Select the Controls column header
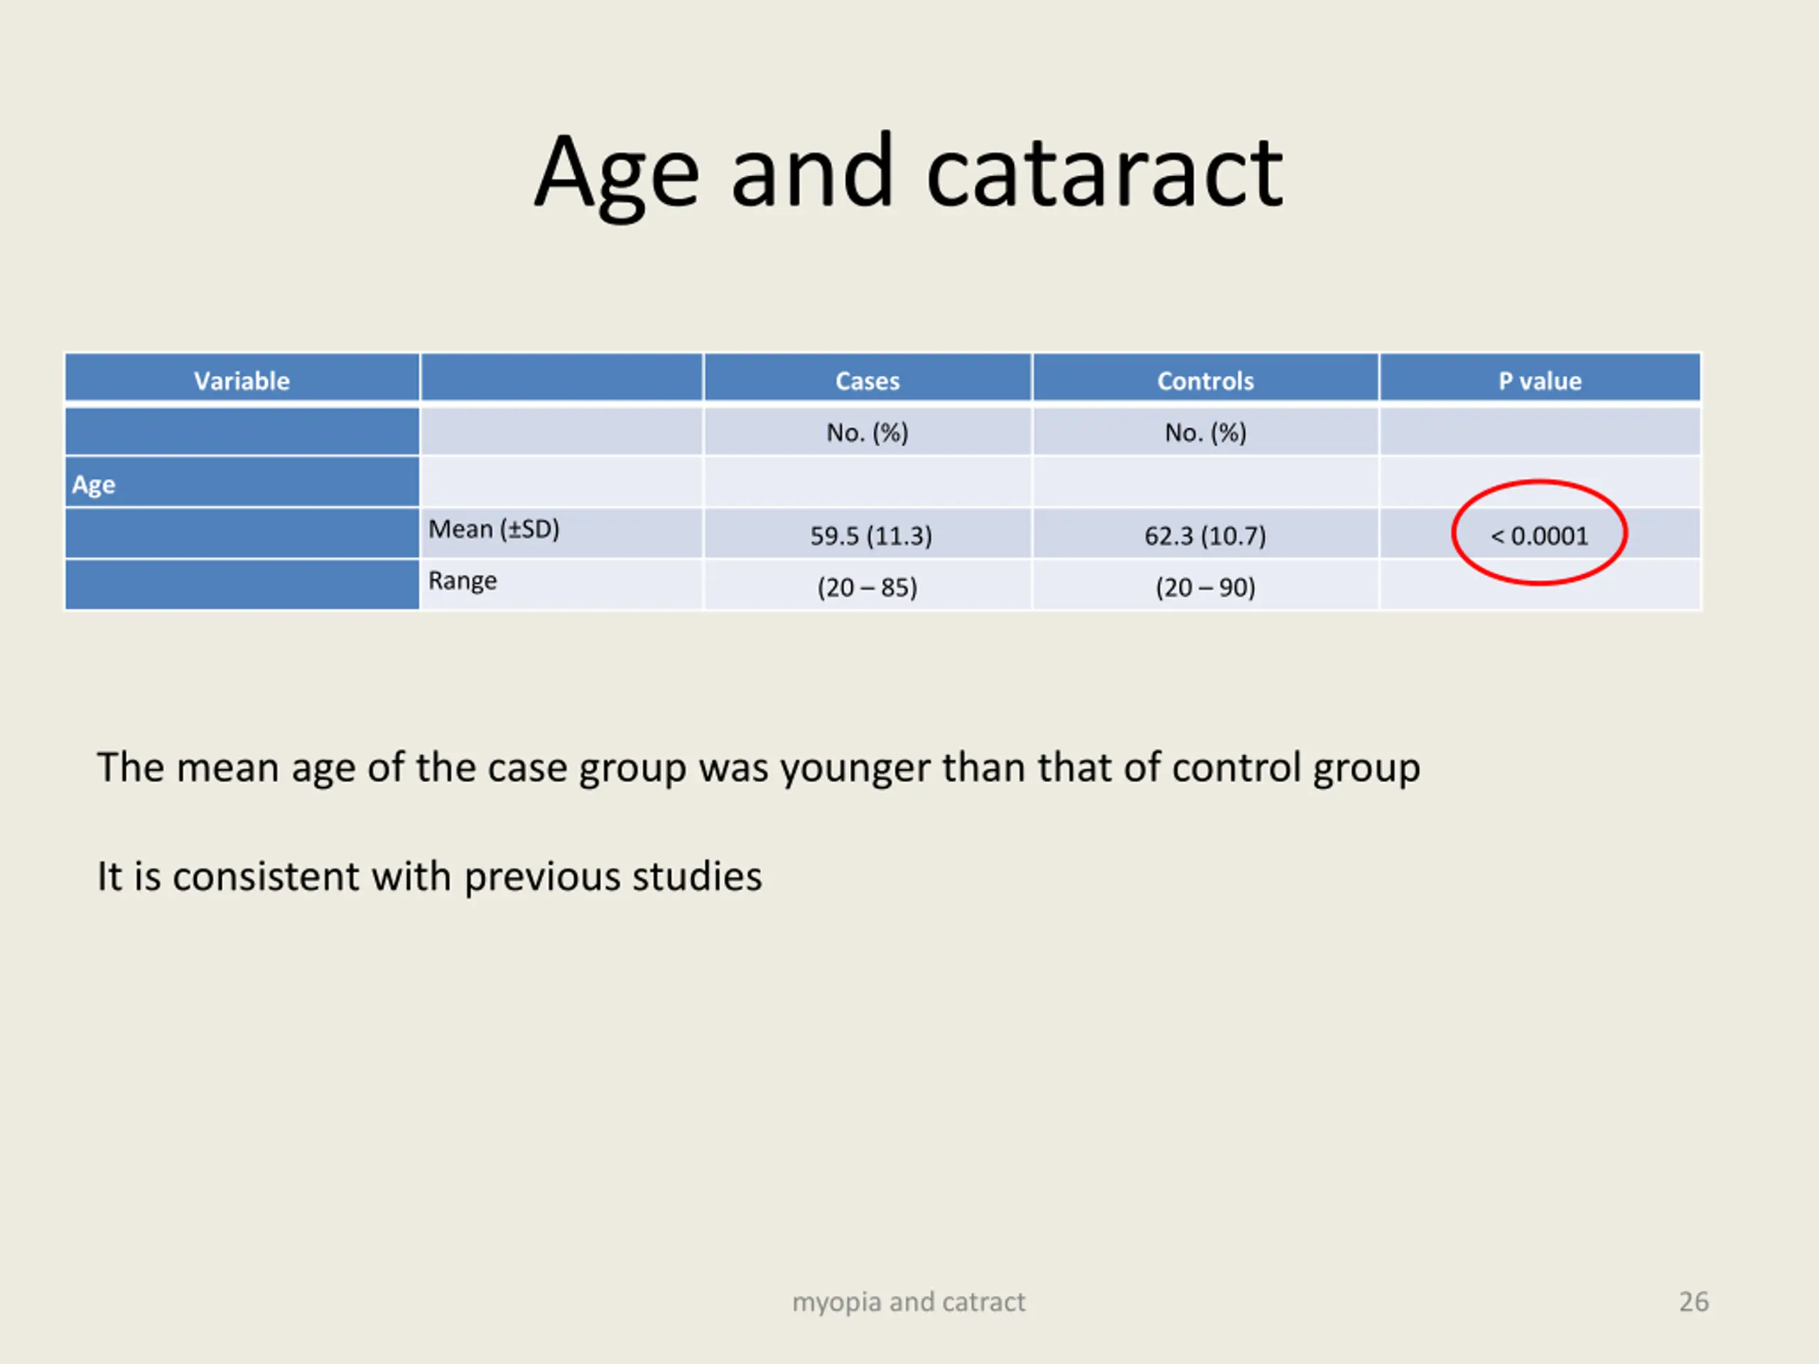The width and height of the screenshot is (1819, 1364). coord(1206,380)
